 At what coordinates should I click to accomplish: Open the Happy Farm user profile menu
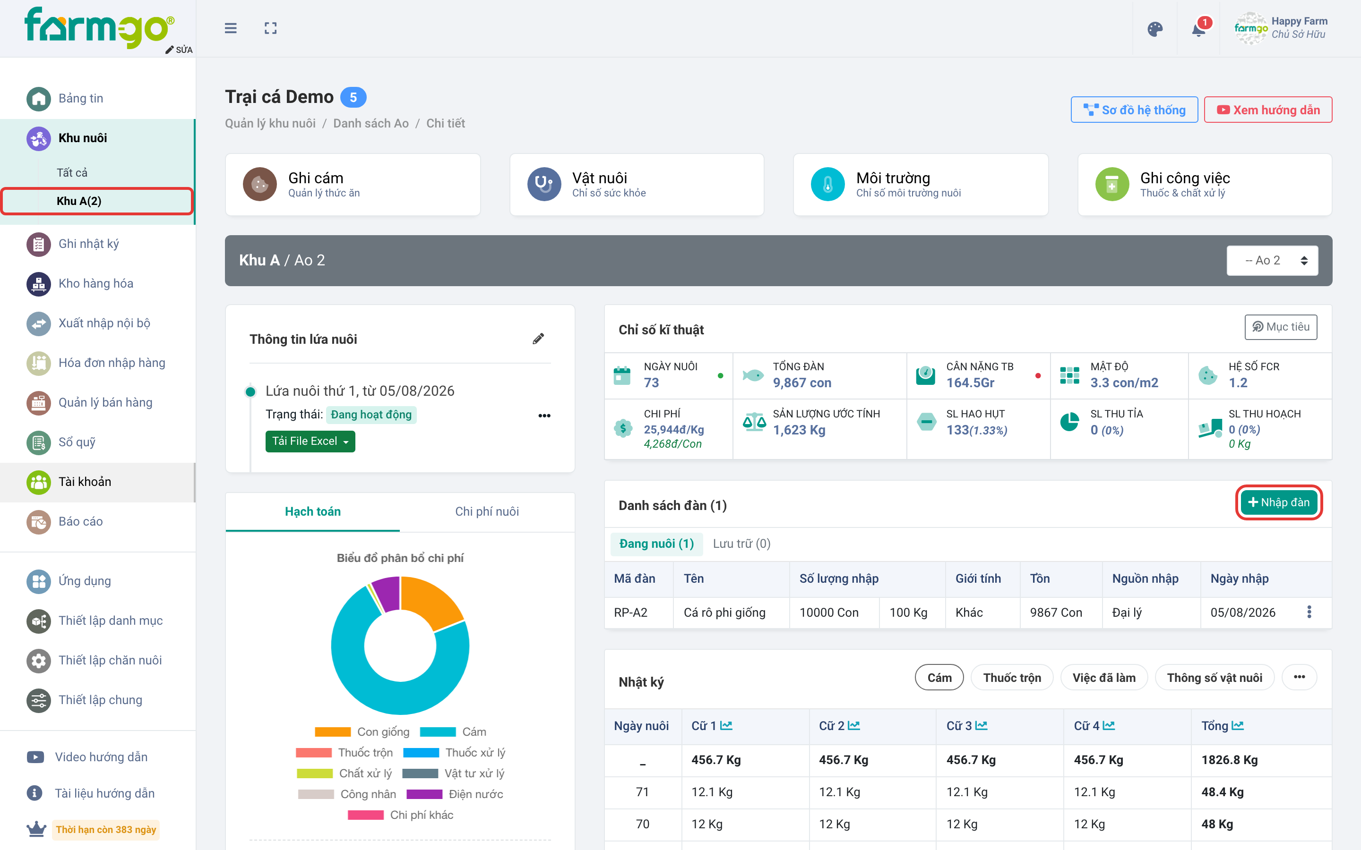1281,28
